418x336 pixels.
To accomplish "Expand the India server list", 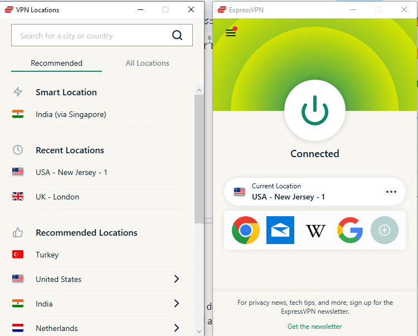I will point(177,303).
